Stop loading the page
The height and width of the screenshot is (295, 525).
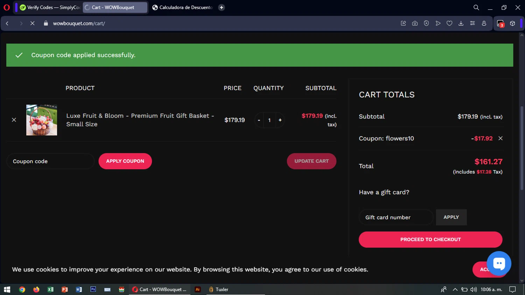pos(32,23)
